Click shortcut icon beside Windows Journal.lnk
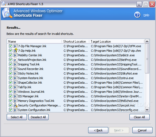 (x=16, y=92)
